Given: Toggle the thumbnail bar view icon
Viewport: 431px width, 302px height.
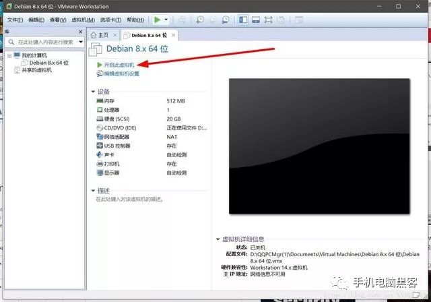Looking at the screenshot, I should tap(256, 20).
